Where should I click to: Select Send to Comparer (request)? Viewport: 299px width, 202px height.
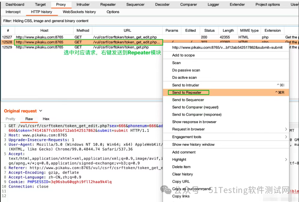click(226, 107)
